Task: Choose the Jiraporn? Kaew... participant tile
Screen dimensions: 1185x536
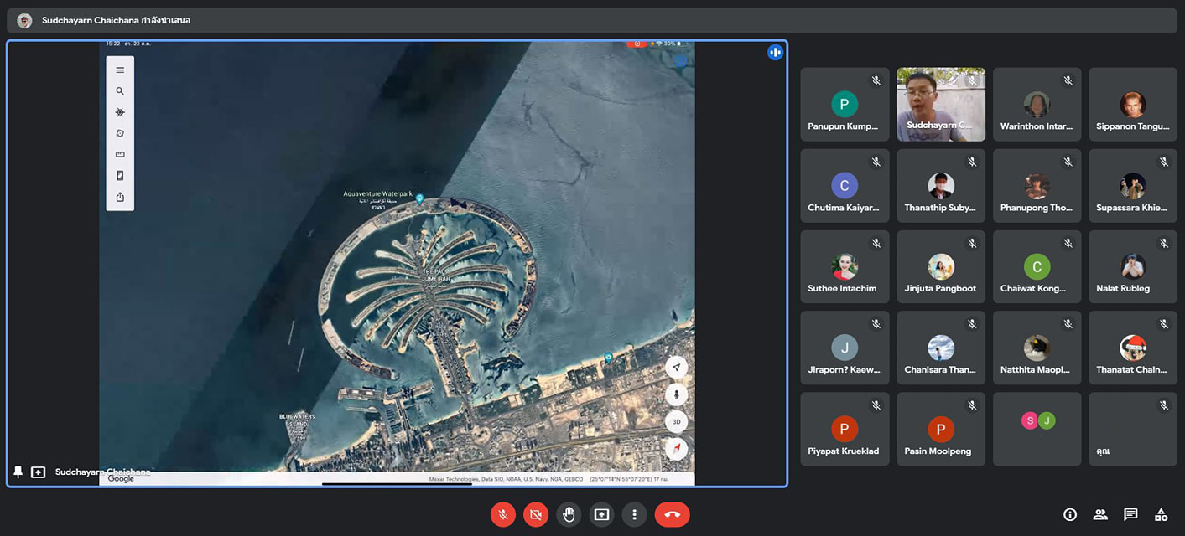Action: (845, 348)
